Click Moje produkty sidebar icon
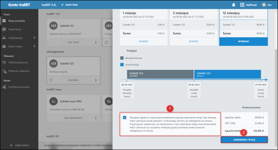The width and height of the screenshot is (278, 150). click(x=4, y=21)
